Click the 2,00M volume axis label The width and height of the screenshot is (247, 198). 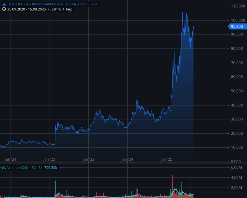coord(236,188)
